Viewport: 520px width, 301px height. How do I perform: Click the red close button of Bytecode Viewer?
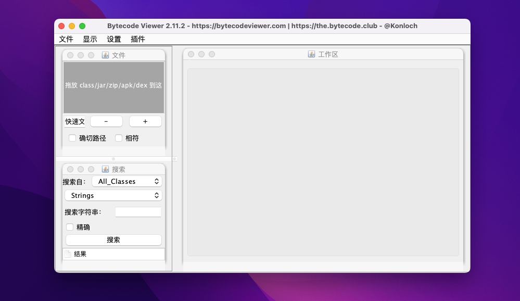point(61,26)
